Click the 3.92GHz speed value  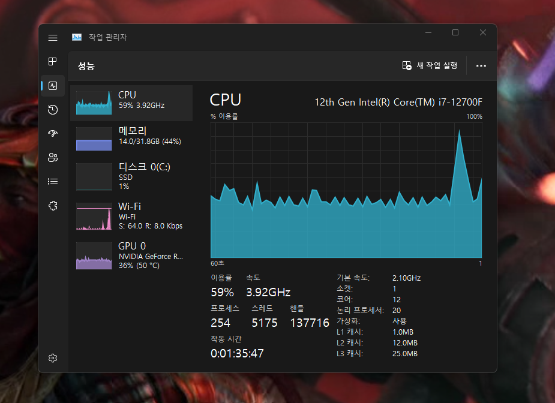click(268, 292)
